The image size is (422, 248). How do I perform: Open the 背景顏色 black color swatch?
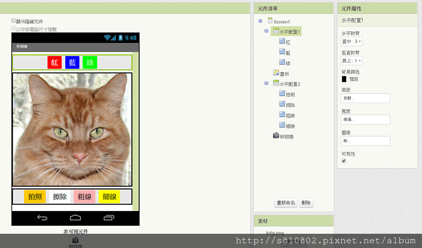344,79
